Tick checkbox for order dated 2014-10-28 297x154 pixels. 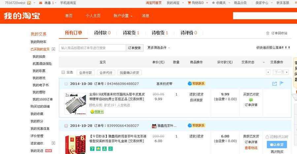point(66,126)
